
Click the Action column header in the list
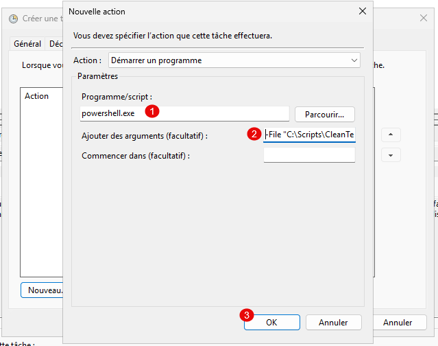tap(36, 96)
